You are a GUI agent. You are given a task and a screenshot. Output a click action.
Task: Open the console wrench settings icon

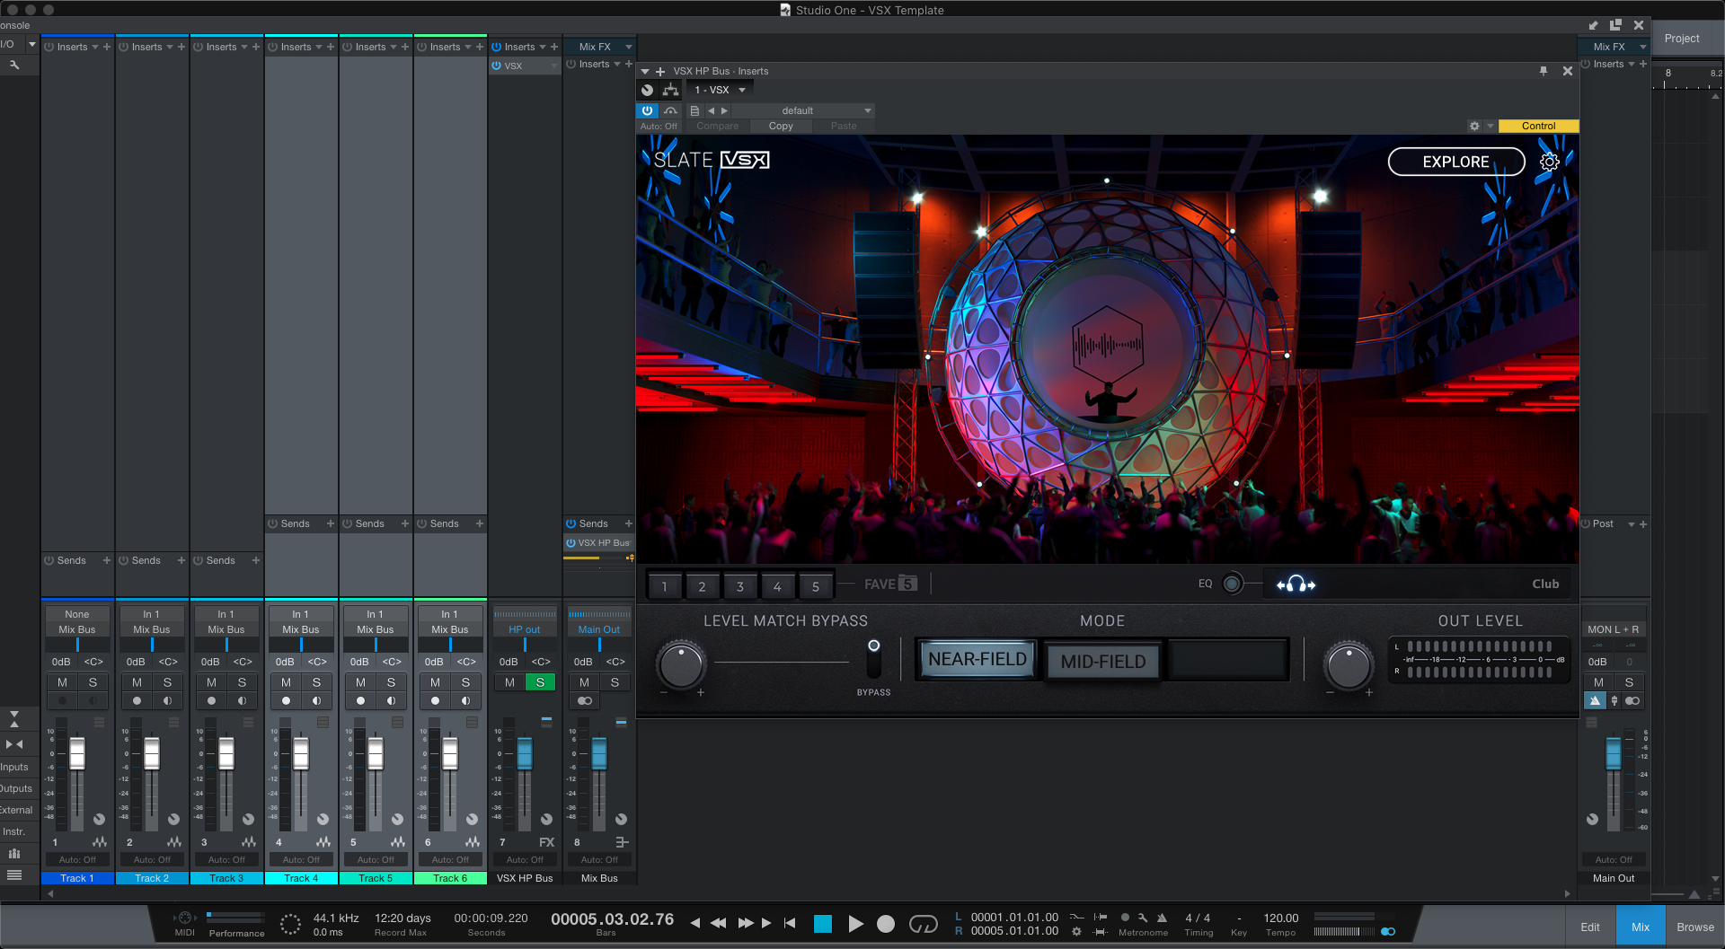[13, 65]
